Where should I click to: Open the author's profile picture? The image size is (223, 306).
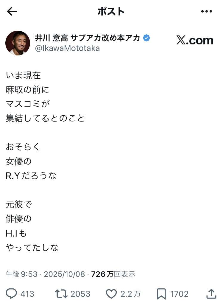click(18, 43)
